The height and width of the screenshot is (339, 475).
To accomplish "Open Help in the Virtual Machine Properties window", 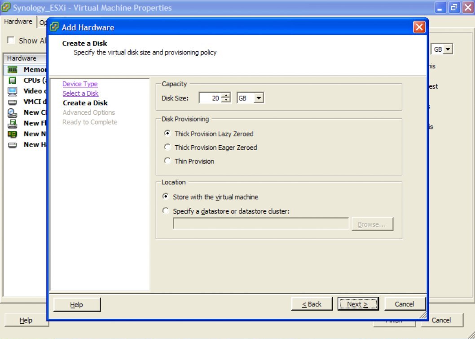I will pyautogui.click(x=26, y=320).
